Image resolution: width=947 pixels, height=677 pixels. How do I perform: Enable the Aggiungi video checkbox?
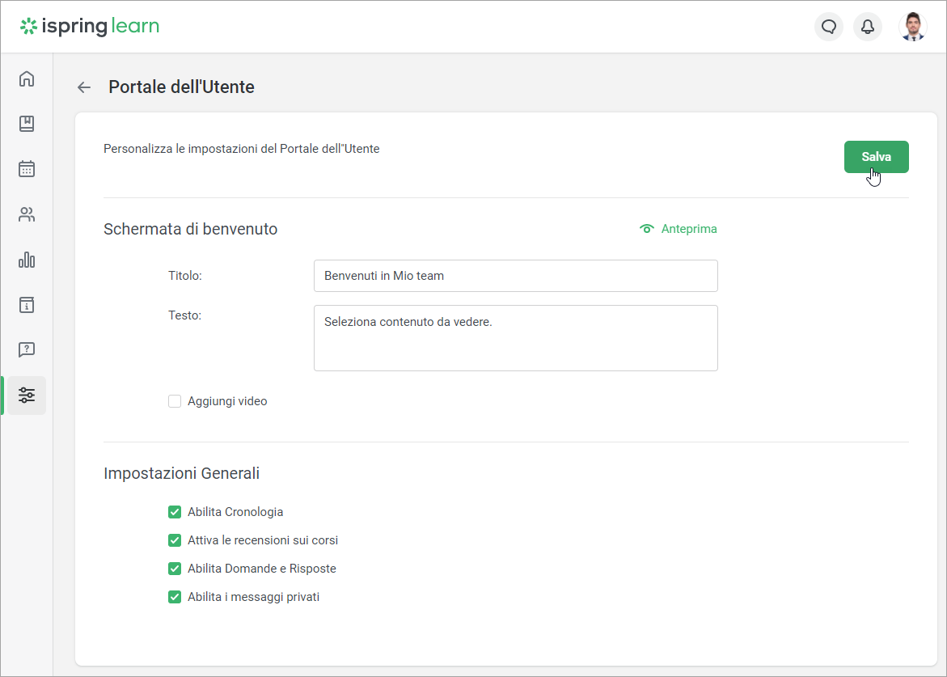[x=175, y=401]
